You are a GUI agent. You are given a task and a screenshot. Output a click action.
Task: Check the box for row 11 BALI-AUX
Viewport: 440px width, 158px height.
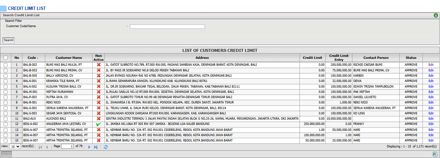coord(6,119)
